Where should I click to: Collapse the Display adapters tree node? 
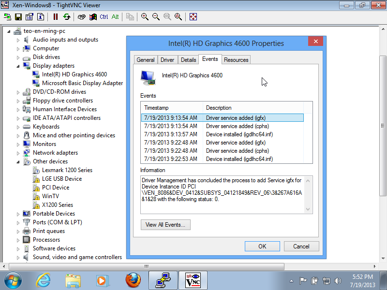[x=18, y=66]
